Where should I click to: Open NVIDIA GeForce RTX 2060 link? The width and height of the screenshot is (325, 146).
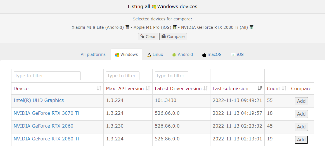pyautogui.click(x=44, y=126)
